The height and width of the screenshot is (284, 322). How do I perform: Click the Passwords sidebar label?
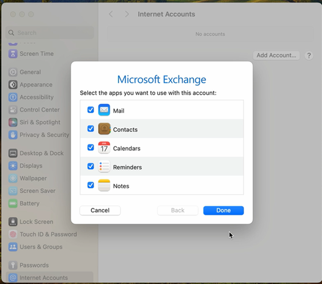(34, 265)
